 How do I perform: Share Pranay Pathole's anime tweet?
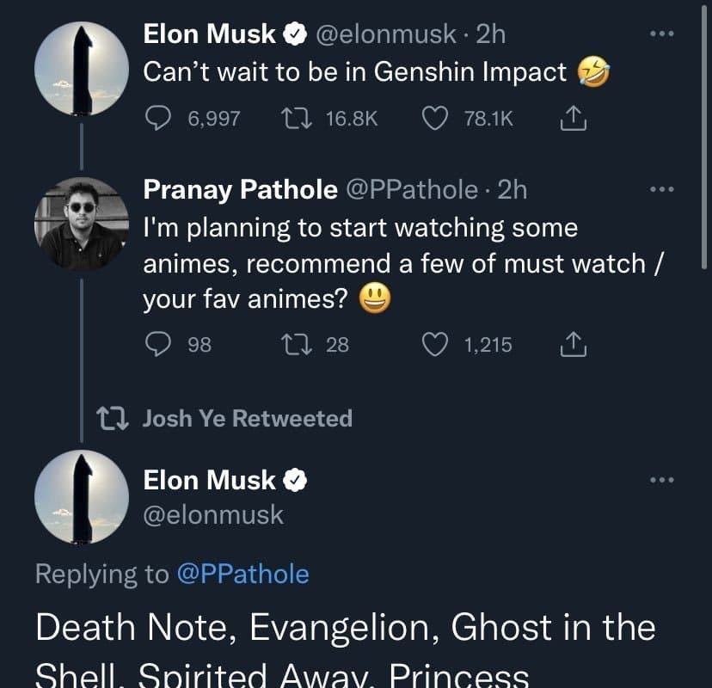click(x=574, y=345)
